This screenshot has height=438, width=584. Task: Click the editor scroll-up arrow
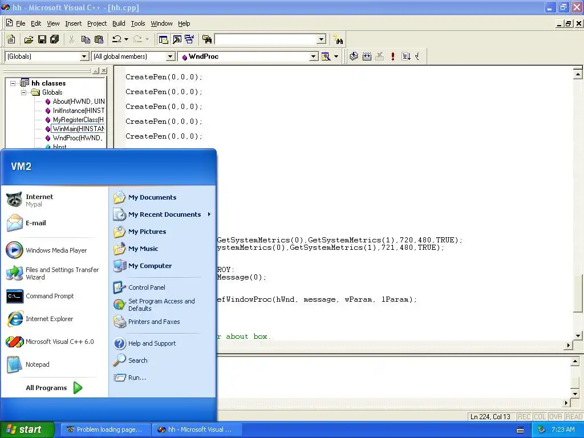pos(578,74)
